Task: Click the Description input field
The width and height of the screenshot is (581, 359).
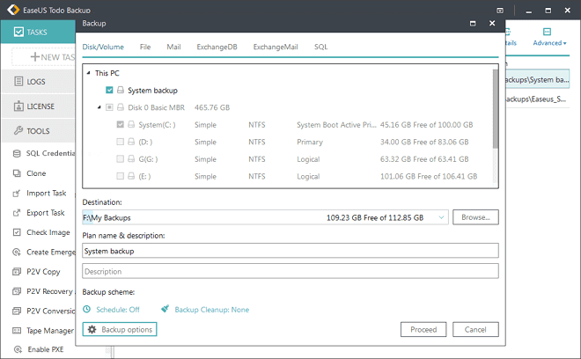Action: 290,271
